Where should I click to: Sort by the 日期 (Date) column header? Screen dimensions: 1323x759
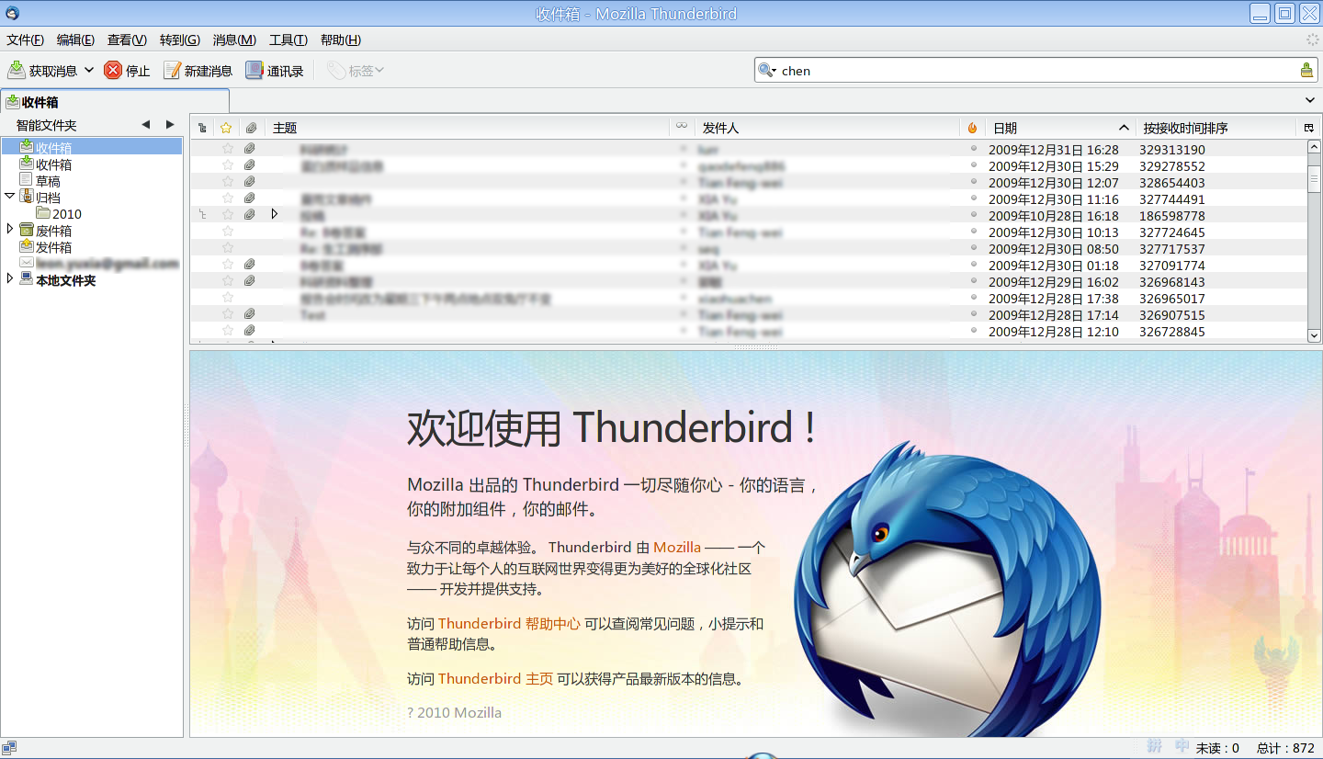pyautogui.click(x=1060, y=128)
